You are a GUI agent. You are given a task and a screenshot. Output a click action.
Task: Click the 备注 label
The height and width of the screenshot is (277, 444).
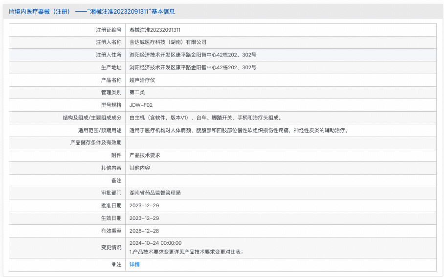pyautogui.click(x=116, y=180)
